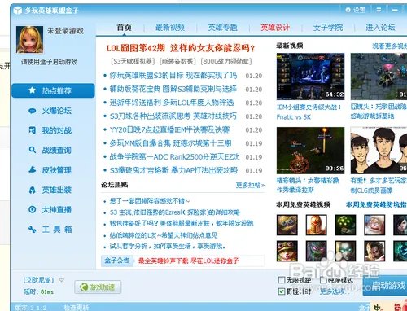Open the cartoon CLG members video thumbnail
The image size is (407, 311).
(379, 151)
